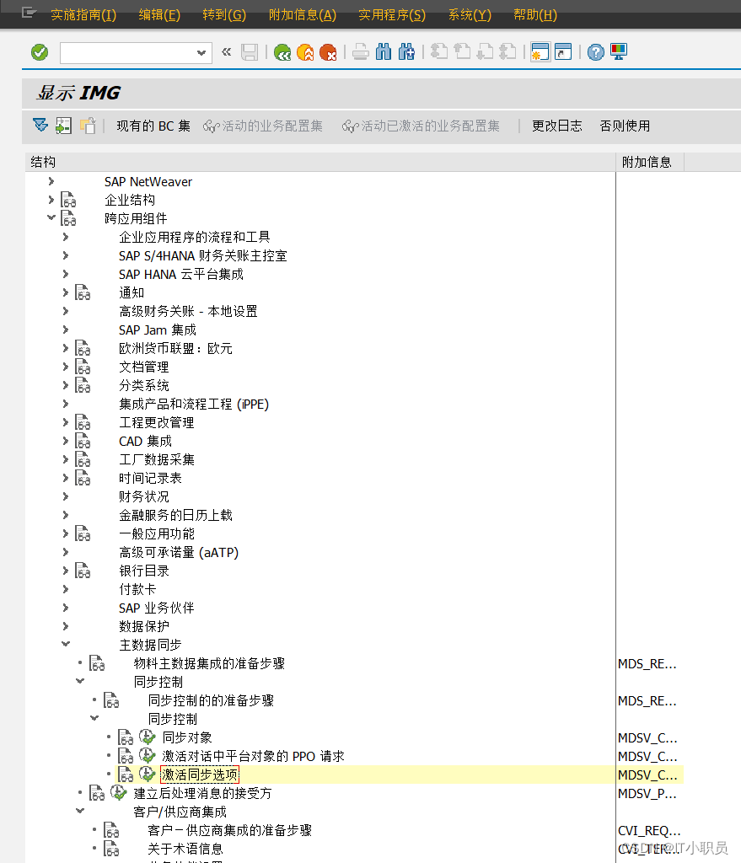Open the window menu icon at top-left

[x=29, y=13]
